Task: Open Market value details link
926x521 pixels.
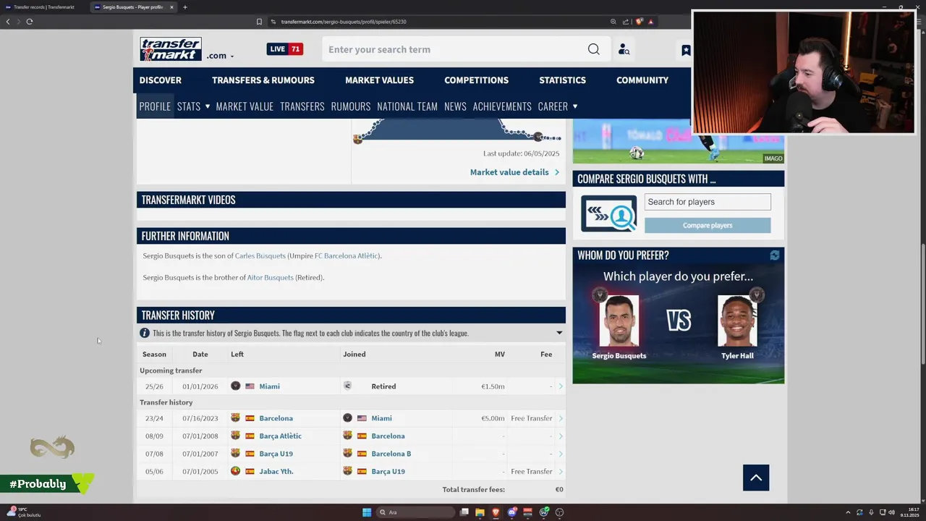Action: pyautogui.click(x=514, y=172)
